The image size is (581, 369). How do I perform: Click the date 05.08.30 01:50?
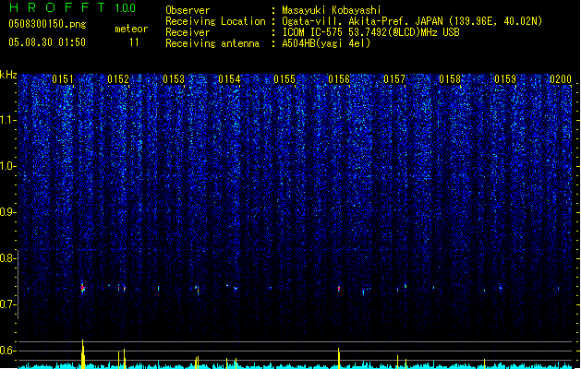tap(47, 42)
